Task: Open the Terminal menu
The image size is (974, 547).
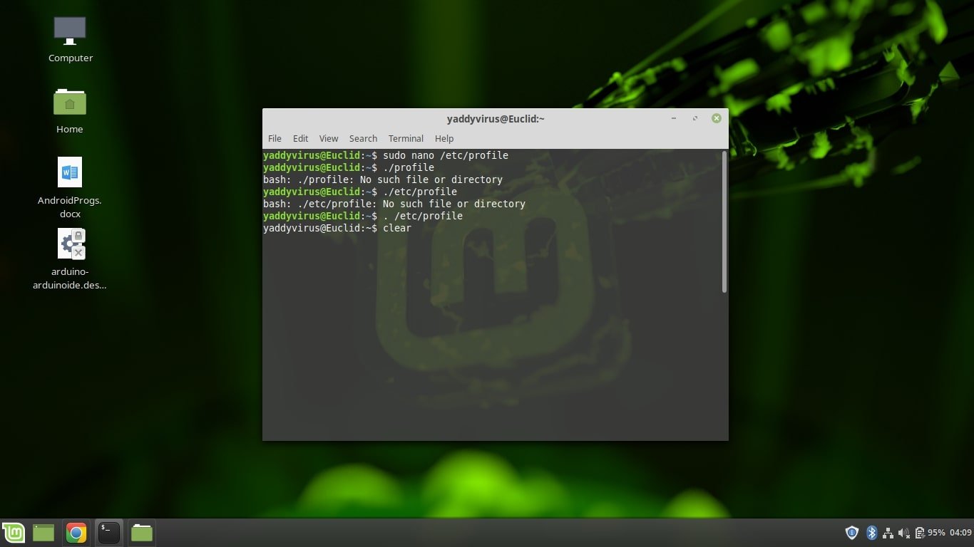Action: tap(406, 138)
